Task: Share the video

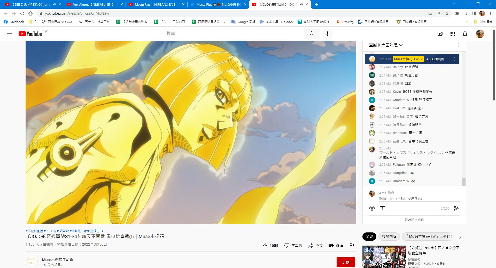Action: pos(315,246)
